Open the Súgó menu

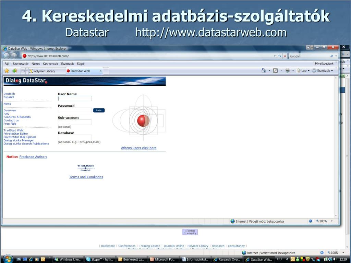pyautogui.click(x=80, y=63)
